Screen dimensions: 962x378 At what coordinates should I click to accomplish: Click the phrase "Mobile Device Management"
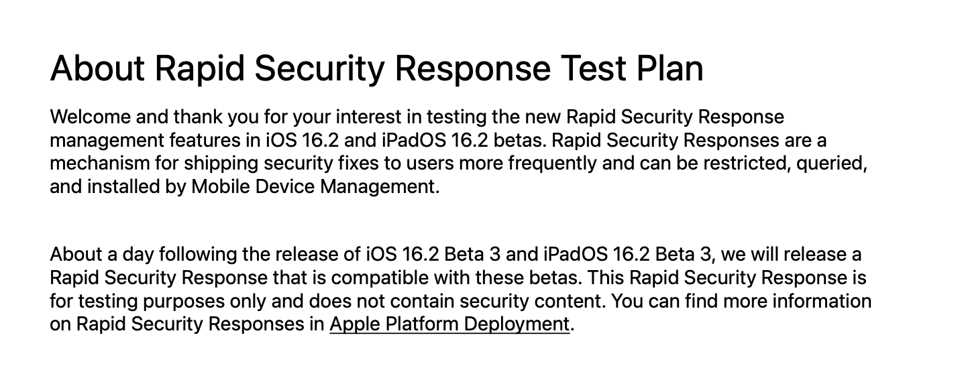[x=313, y=187]
